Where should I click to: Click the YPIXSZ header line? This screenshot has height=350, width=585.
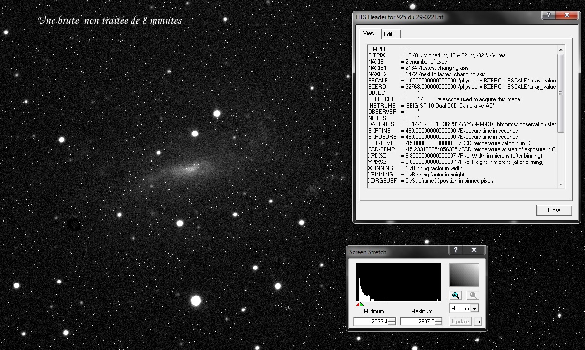click(x=455, y=162)
